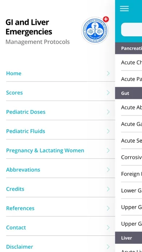
Task: Open the Corrosive protocol list item
Action: [131, 157]
